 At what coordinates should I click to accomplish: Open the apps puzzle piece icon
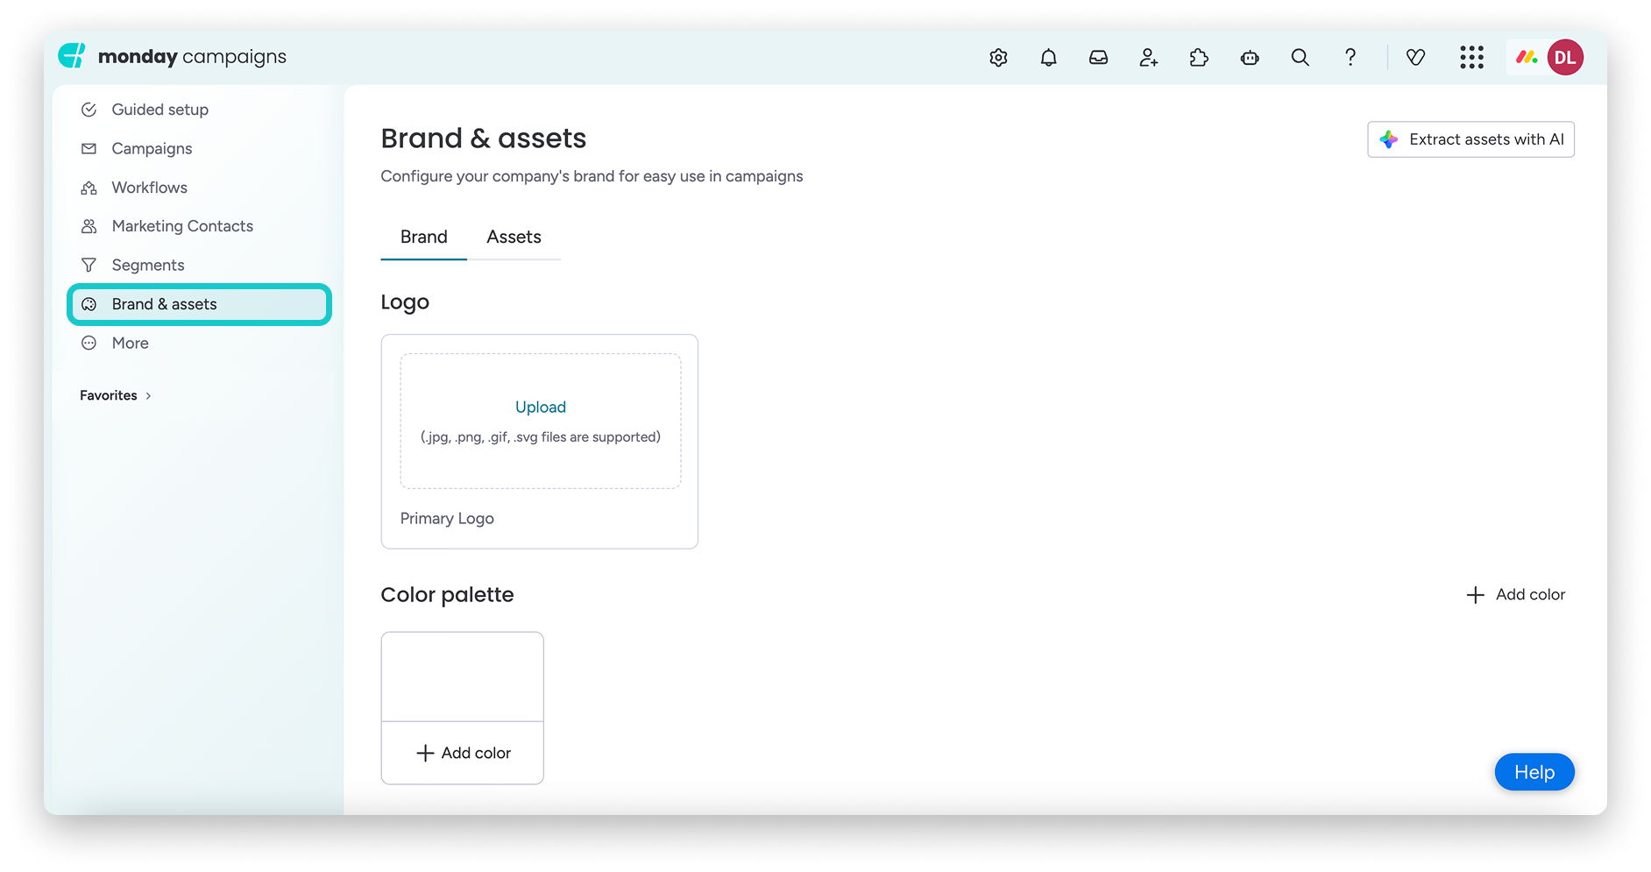(1199, 58)
